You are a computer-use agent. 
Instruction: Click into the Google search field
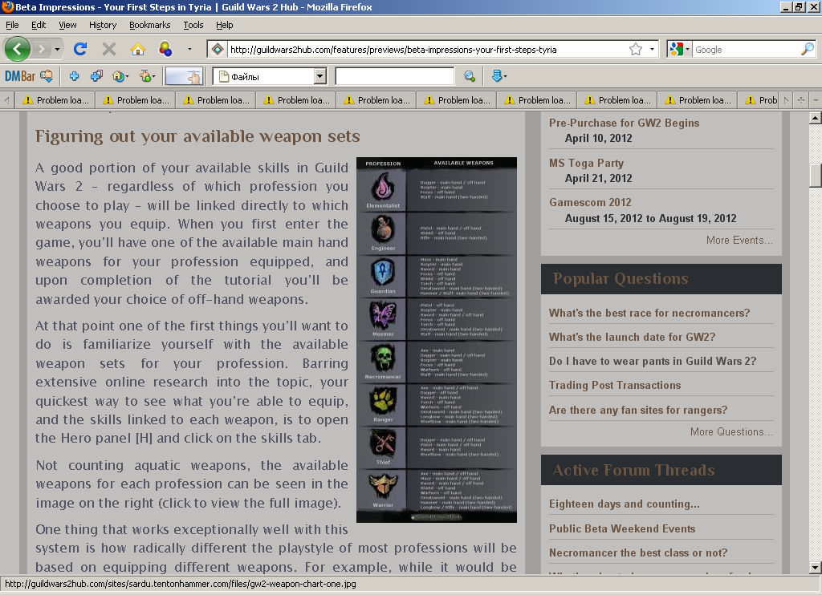(746, 49)
